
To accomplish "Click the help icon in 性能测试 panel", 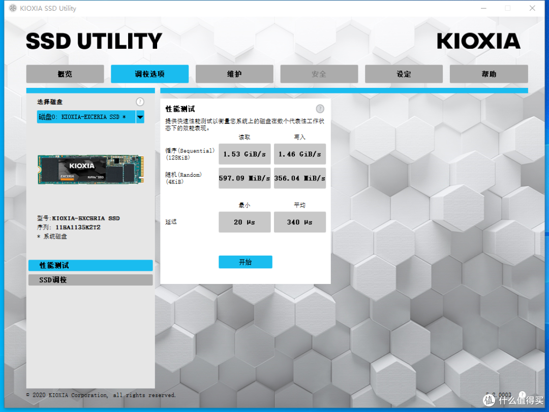I will pyautogui.click(x=320, y=109).
